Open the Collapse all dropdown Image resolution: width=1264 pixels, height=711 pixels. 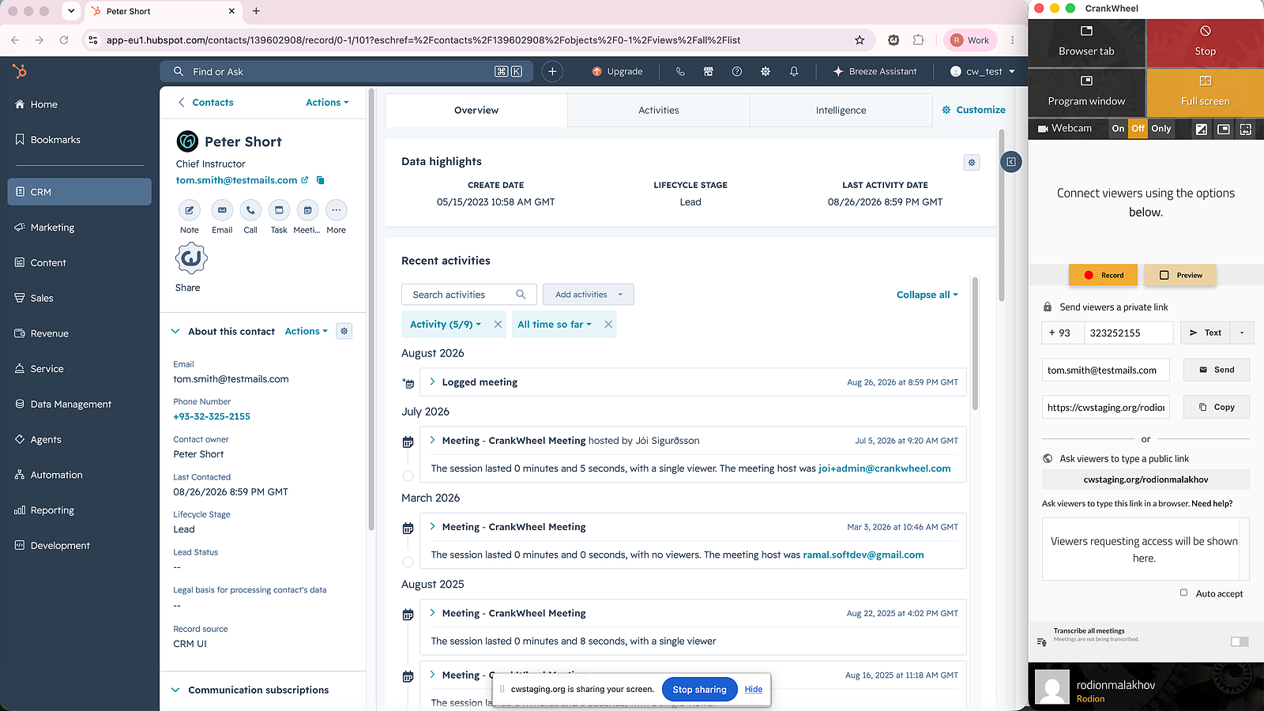[x=927, y=295]
